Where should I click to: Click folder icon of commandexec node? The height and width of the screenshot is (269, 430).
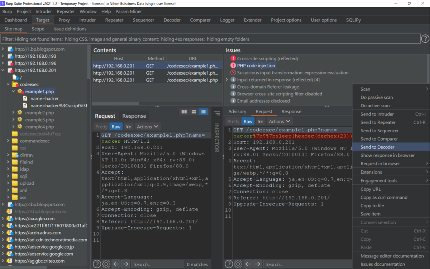[x=15, y=141]
